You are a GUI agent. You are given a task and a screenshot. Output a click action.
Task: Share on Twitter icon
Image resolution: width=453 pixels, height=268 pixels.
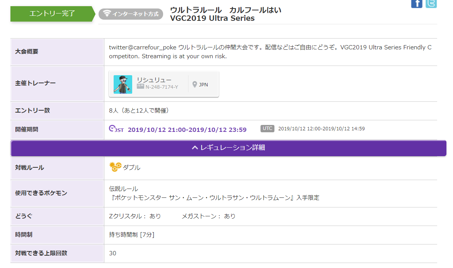point(431,4)
